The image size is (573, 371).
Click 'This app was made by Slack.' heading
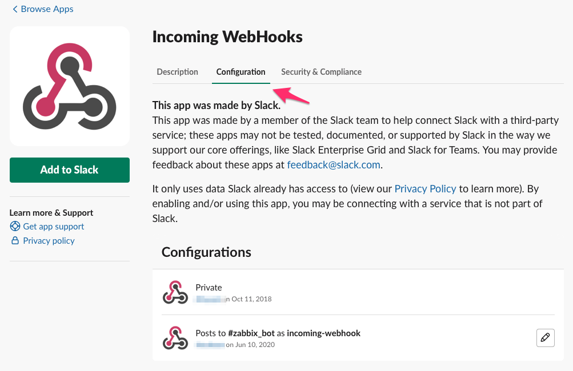point(217,106)
